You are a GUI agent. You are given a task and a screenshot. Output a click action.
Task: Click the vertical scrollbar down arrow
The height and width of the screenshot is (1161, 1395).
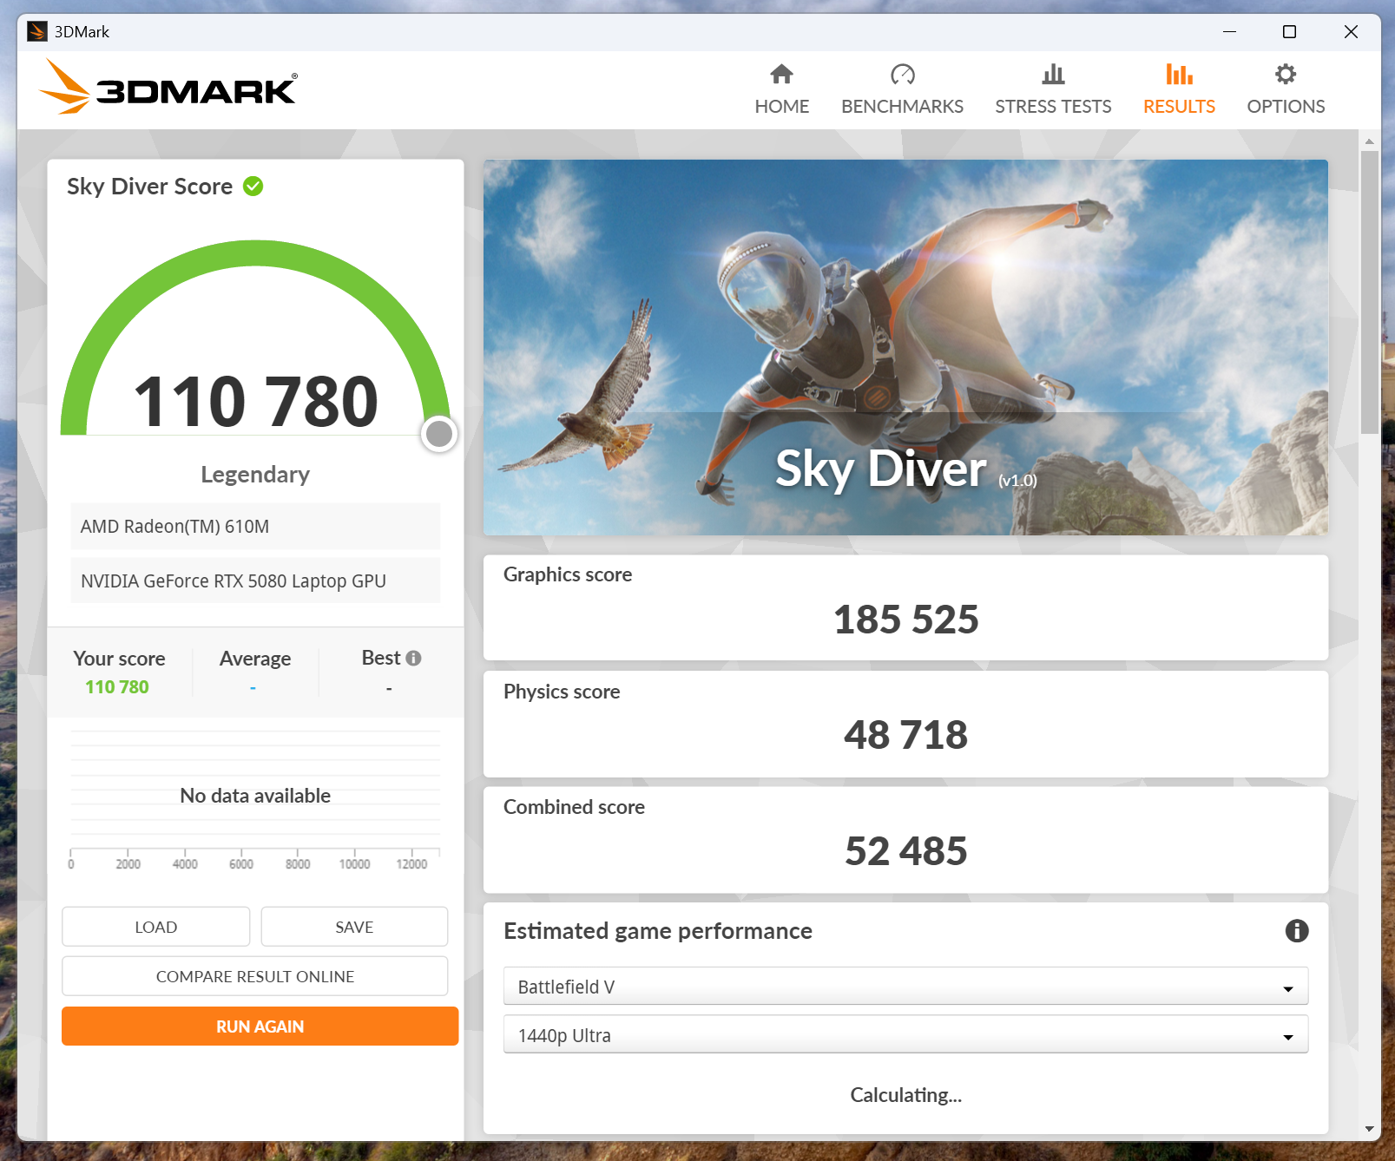[1369, 1129]
